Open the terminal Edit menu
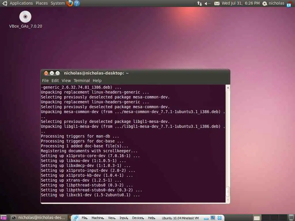 tap(55, 81)
